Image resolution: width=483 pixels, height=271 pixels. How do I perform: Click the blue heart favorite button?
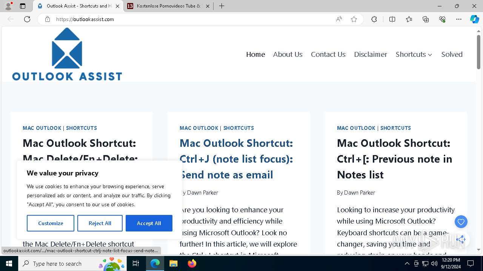461,222
